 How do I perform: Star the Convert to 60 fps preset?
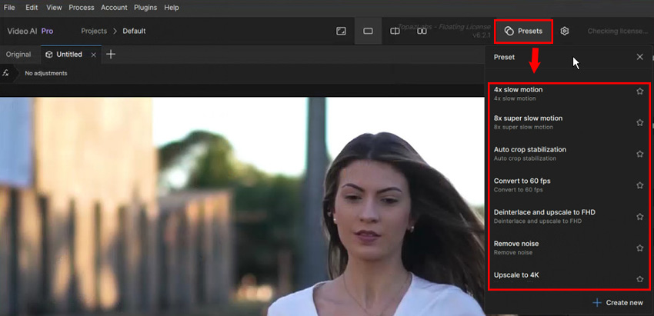pos(639,185)
